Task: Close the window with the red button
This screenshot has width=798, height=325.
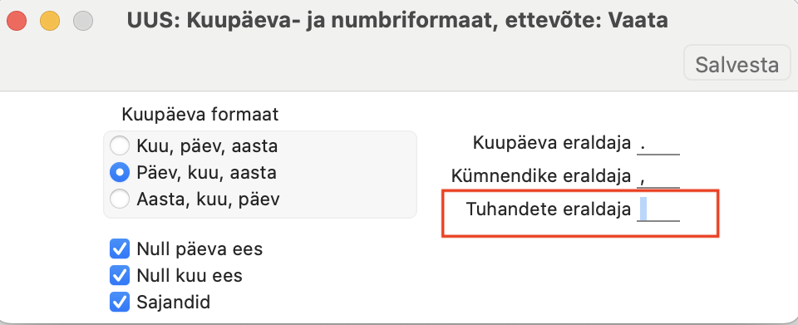Action: (17, 21)
